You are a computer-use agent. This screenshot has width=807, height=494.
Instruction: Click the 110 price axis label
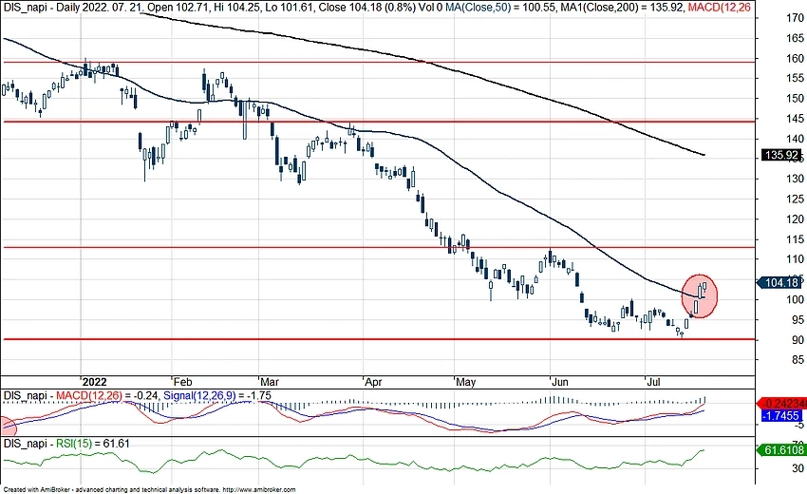pos(796,259)
